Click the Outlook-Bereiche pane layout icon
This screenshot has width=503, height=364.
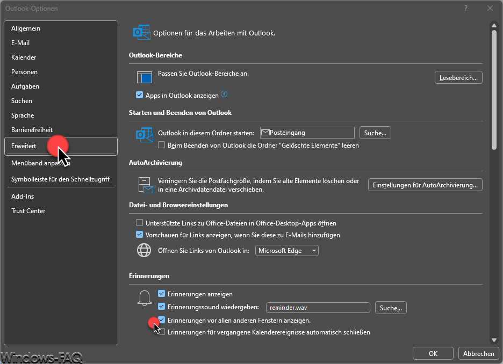[145, 77]
